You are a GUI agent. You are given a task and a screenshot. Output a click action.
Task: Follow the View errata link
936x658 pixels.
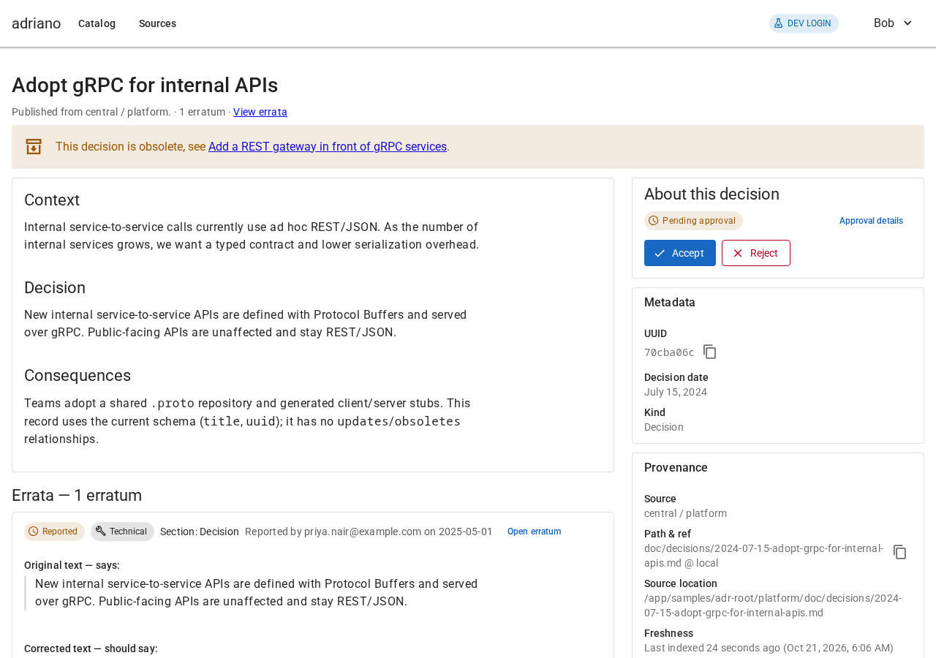click(x=260, y=112)
